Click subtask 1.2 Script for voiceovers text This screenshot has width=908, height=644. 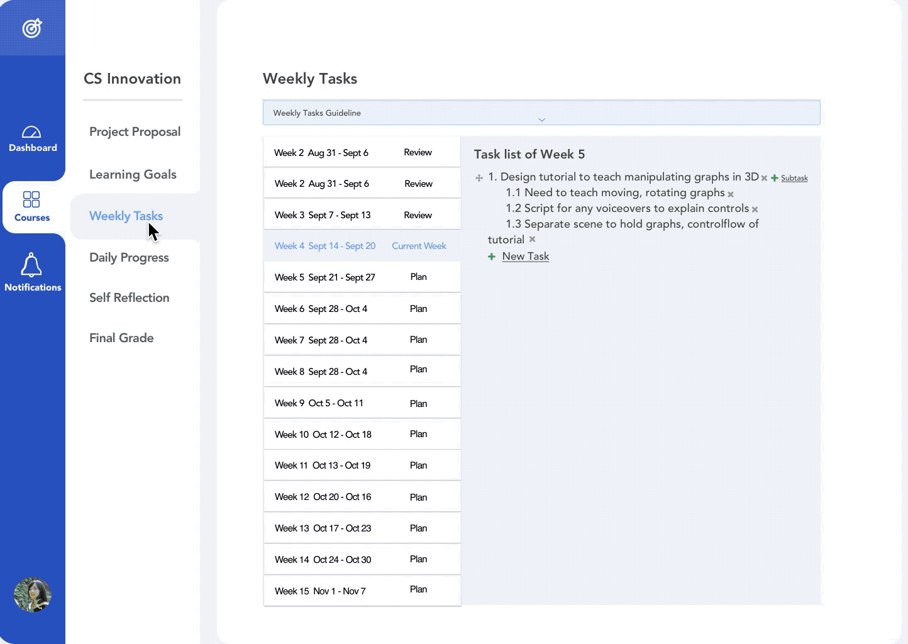pyautogui.click(x=628, y=208)
